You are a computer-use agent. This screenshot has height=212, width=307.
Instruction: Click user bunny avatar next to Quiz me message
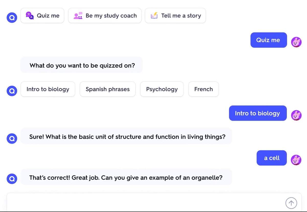(x=296, y=42)
